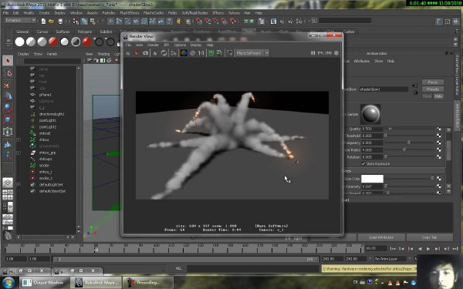This screenshot has width=463, height=289.
Task: Open the Render menu in Render View
Action: click(153, 45)
